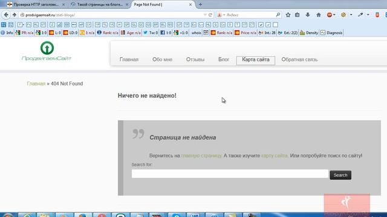
Task: Open the Обо мне menu item
Action: click(x=162, y=60)
